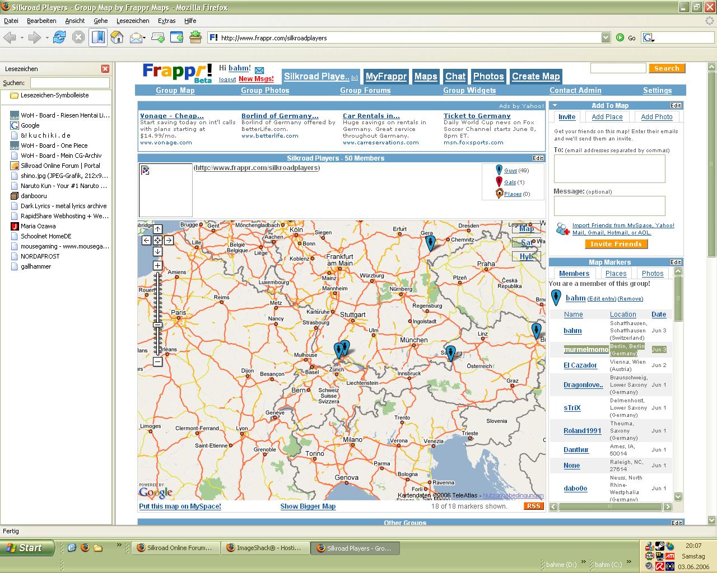Open the Windows Start menu
Image resolution: width=717 pixels, height=573 pixels.
tap(27, 548)
